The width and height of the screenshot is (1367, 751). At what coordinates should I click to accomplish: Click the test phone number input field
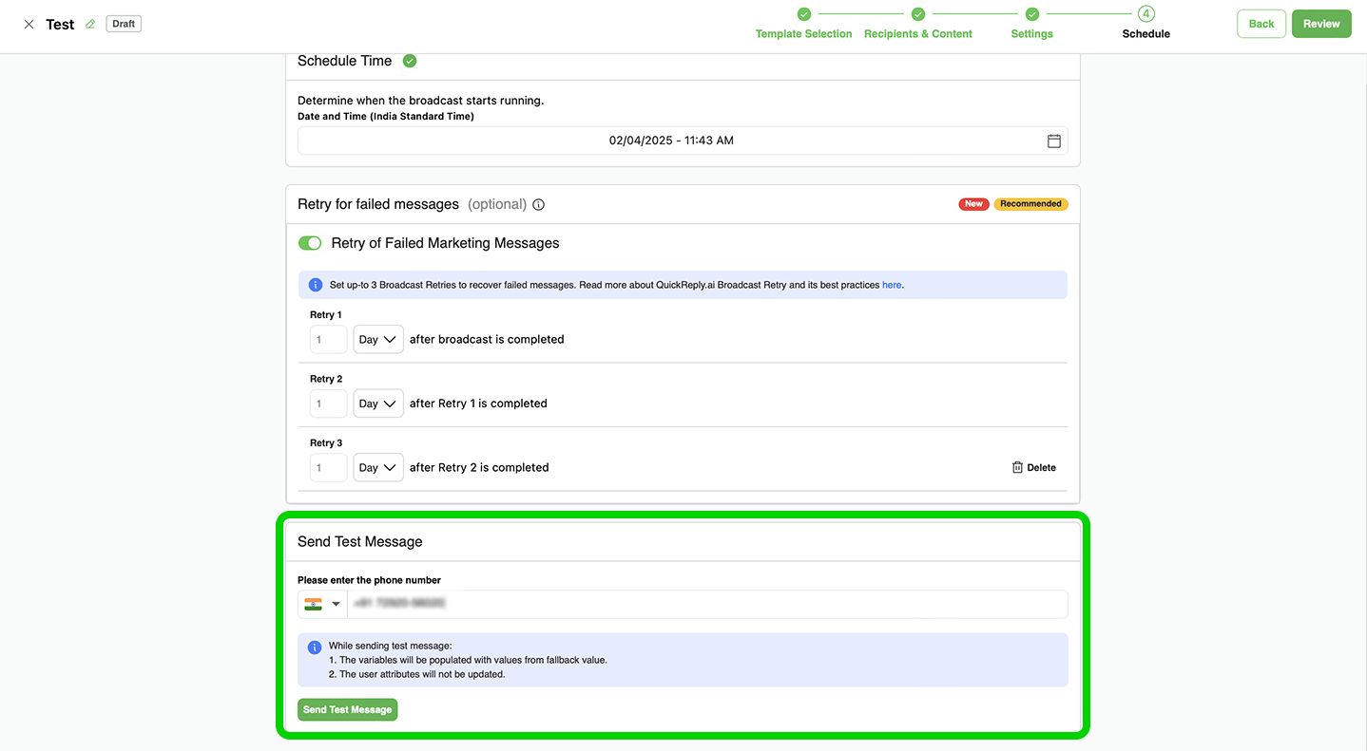pyautogui.click(x=706, y=604)
